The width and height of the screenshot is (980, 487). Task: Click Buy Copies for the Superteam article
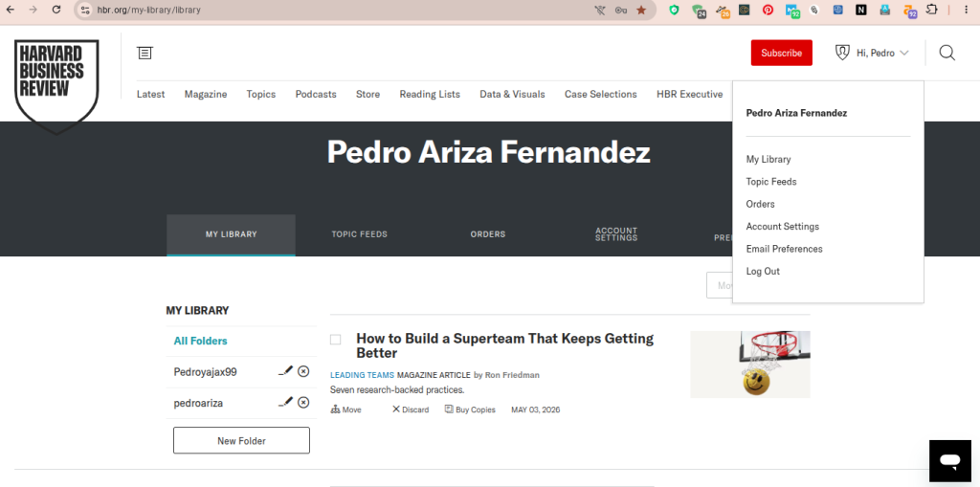tap(470, 410)
